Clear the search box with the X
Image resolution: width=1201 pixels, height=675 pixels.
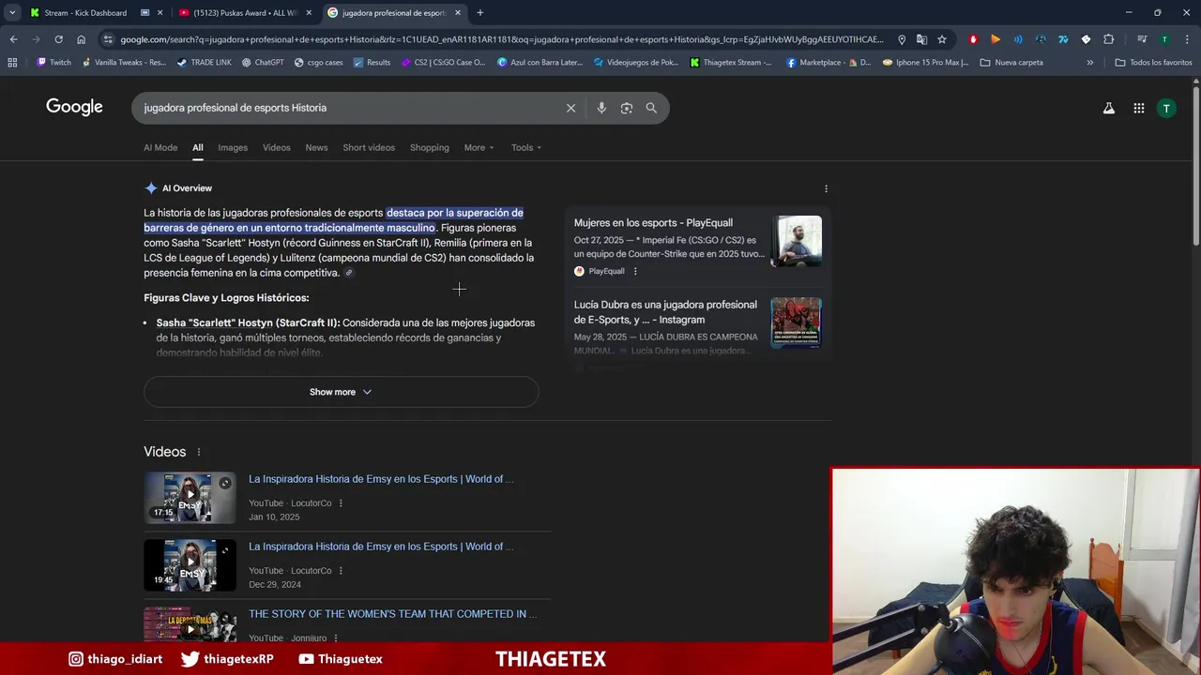[570, 108]
